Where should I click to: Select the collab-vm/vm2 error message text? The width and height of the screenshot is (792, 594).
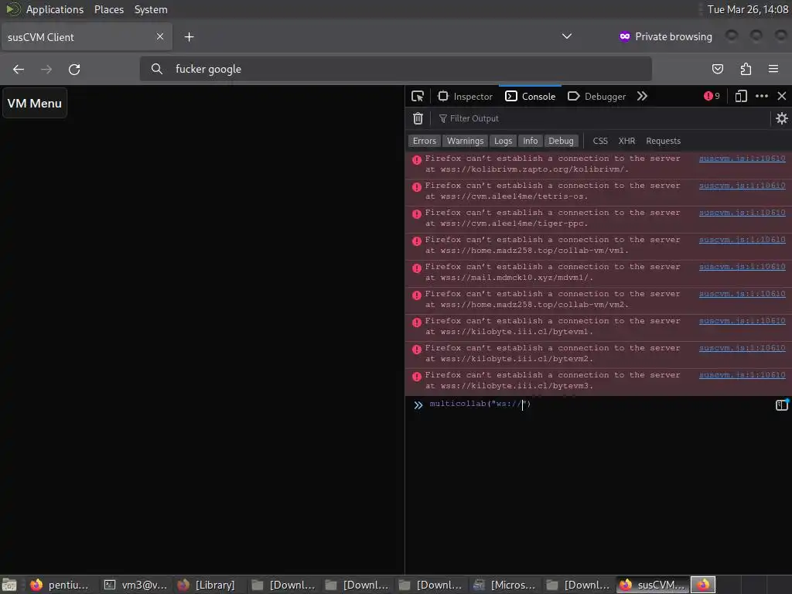coord(552,299)
